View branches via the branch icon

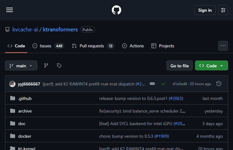point(46,65)
